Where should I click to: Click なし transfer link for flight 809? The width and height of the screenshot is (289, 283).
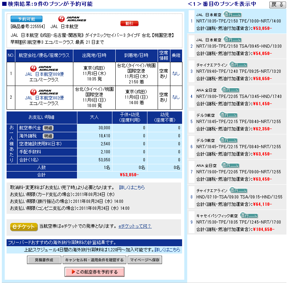(176, 74)
